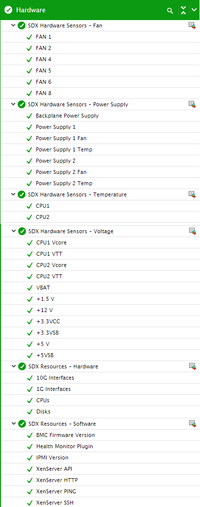
Task: Collapse the SDX Hardware Sensors - Fan group
Action: pos(13,25)
